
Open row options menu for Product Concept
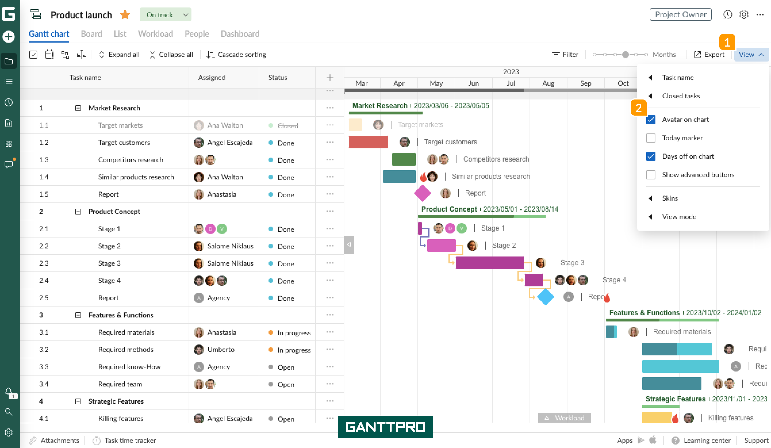tap(329, 211)
